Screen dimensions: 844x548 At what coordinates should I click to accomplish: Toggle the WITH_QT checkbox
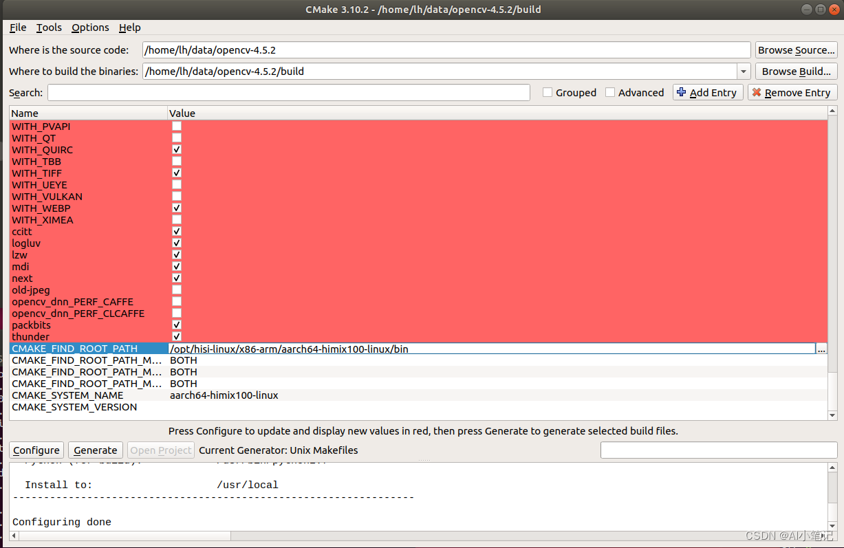pos(177,138)
